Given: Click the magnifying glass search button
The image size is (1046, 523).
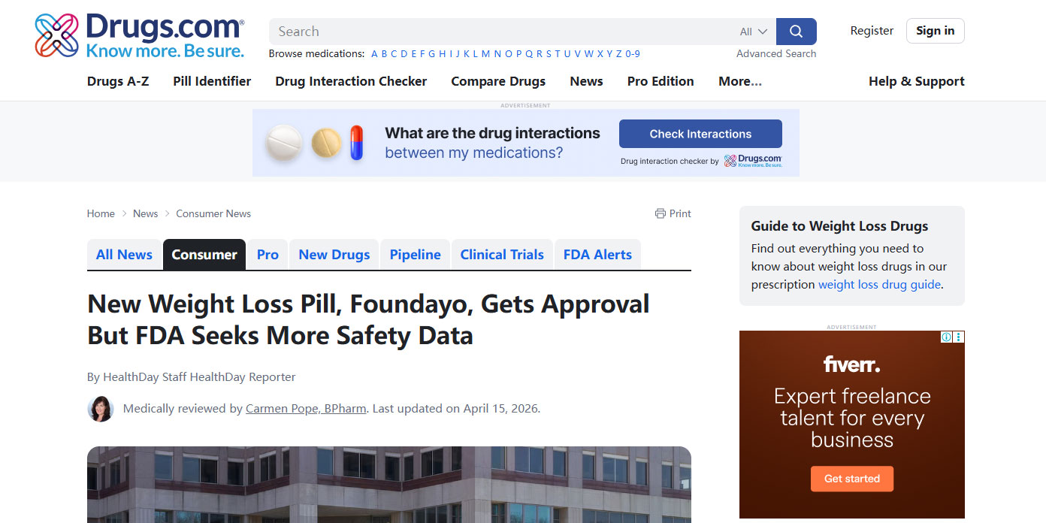Looking at the screenshot, I should [796, 32].
